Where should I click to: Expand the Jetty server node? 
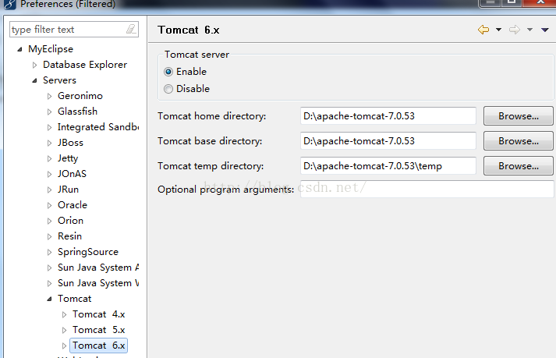(49, 158)
